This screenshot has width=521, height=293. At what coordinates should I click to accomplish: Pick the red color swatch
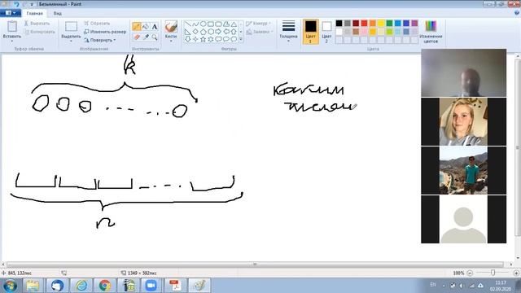click(x=364, y=24)
